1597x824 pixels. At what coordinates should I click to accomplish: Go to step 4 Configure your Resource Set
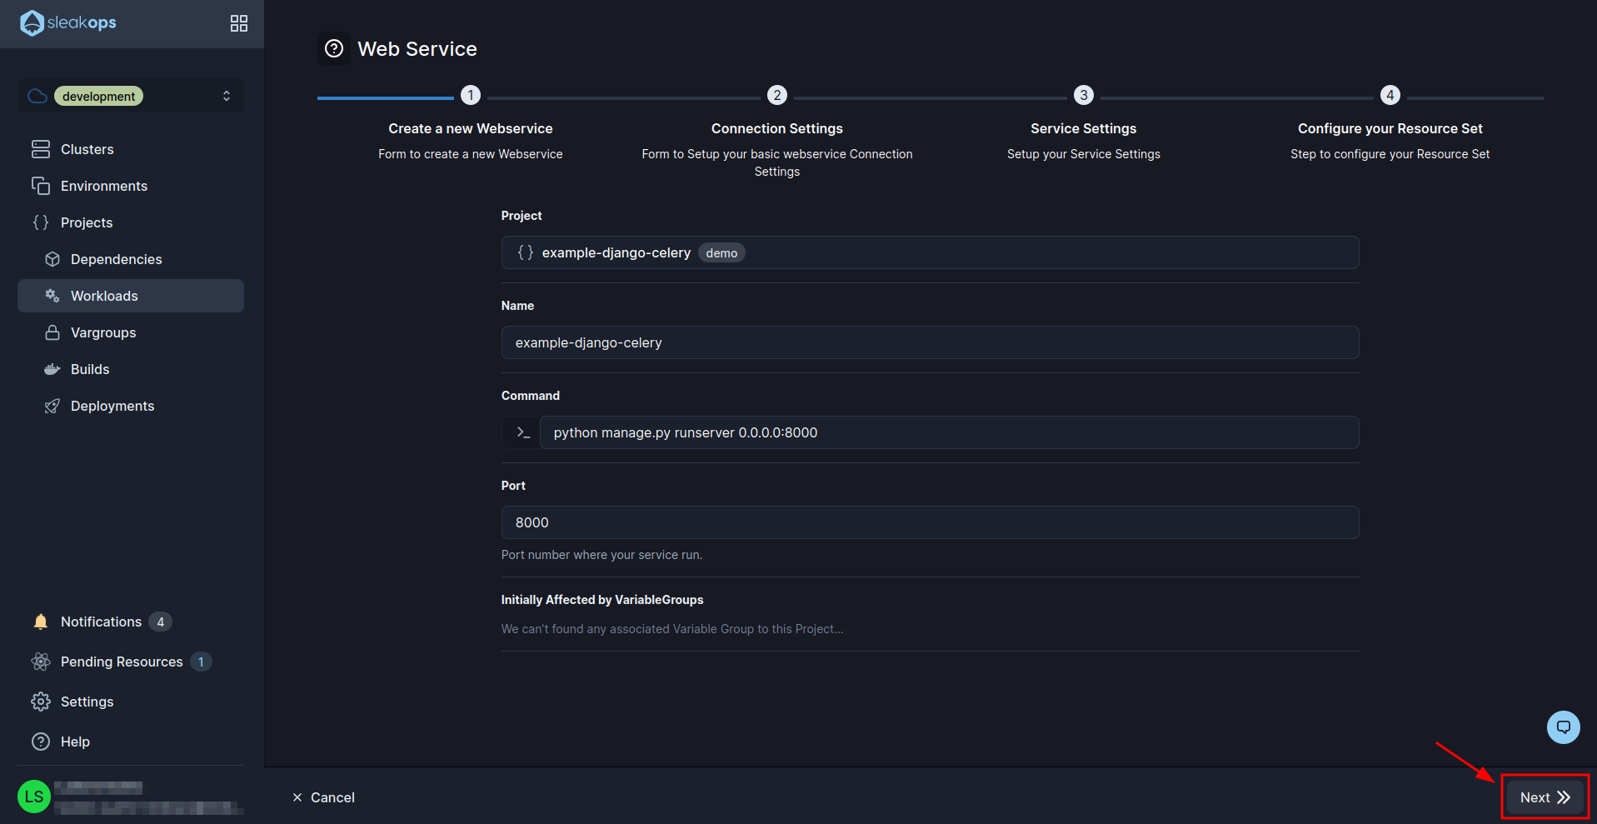point(1390,95)
